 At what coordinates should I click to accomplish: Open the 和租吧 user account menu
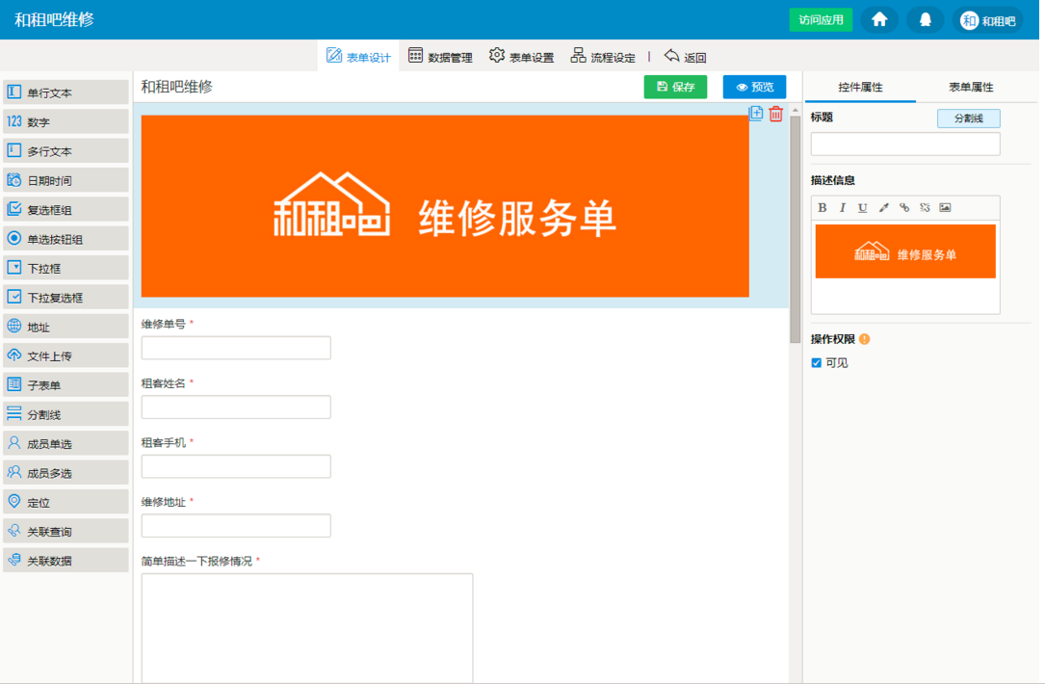(987, 20)
